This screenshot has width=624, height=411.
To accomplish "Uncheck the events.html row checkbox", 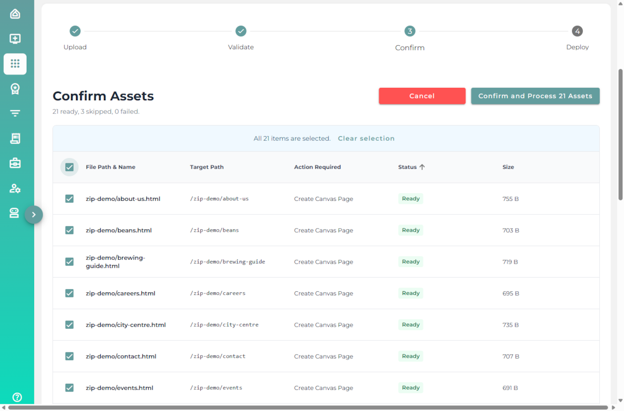I will 69,388.
